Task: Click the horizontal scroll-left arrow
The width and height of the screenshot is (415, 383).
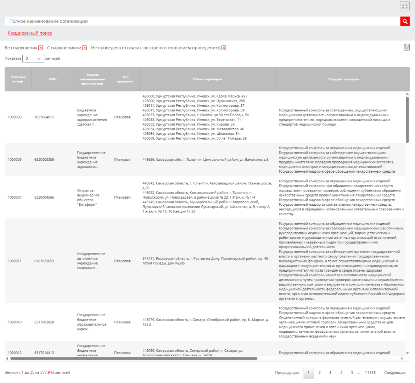Action: pos(7,359)
